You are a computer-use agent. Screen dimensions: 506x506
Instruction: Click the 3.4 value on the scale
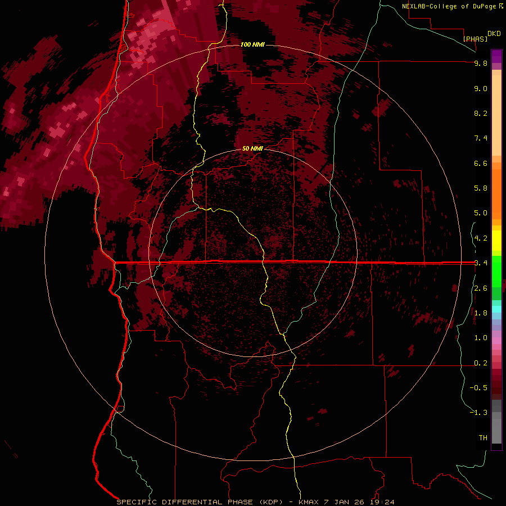pos(481,263)
